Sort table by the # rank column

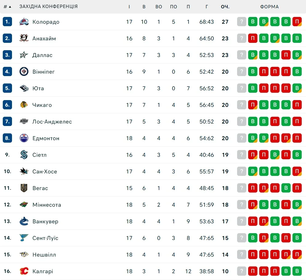(x=7, y=6)
